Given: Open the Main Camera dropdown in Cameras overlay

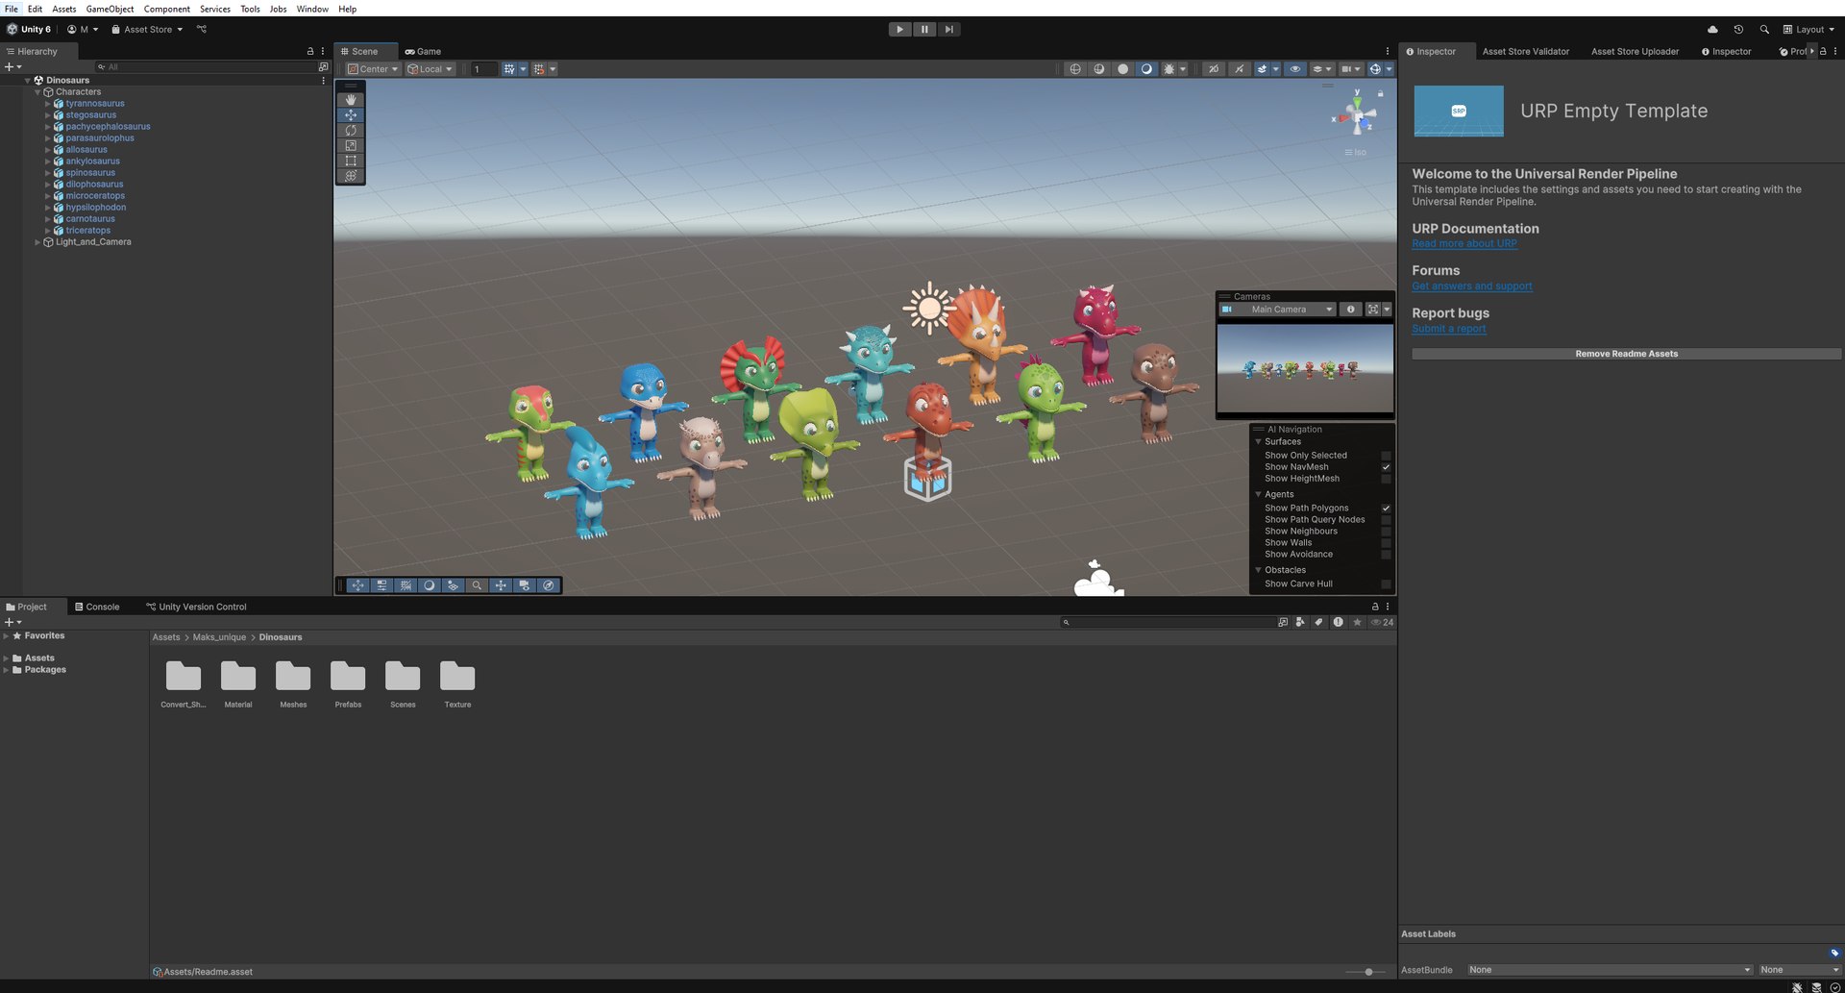Looking at the screenshot, I should point(1277,310).
